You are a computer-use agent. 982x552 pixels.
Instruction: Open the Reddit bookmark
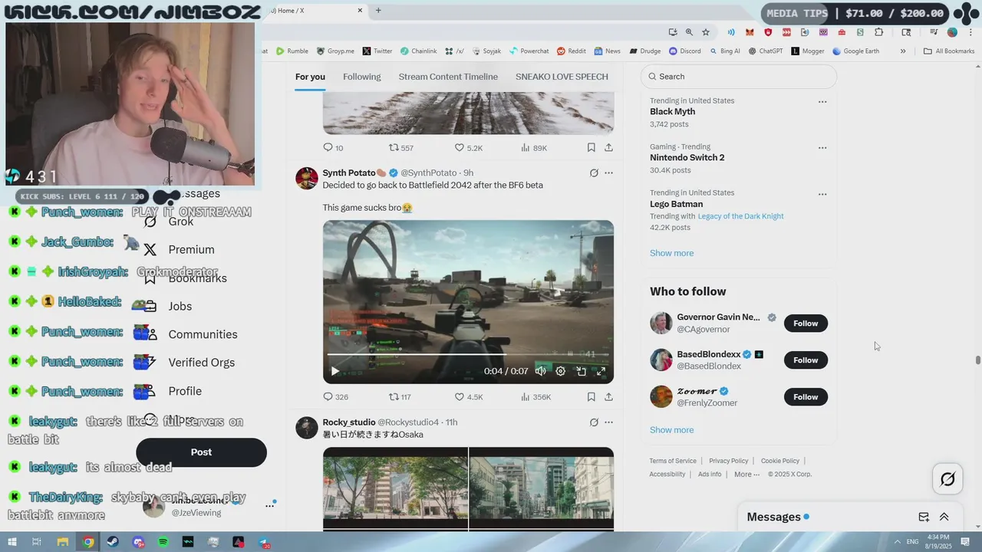(572, 51)
